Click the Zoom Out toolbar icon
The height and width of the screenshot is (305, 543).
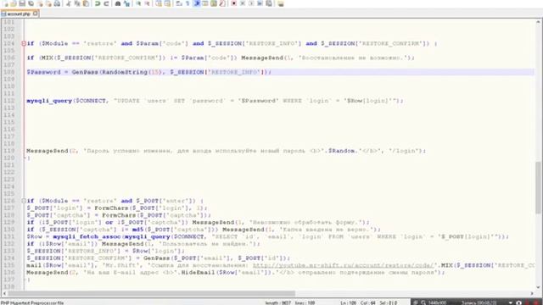(147, 3)
